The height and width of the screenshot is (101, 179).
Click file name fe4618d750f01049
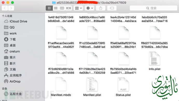(x=61, y=19)
